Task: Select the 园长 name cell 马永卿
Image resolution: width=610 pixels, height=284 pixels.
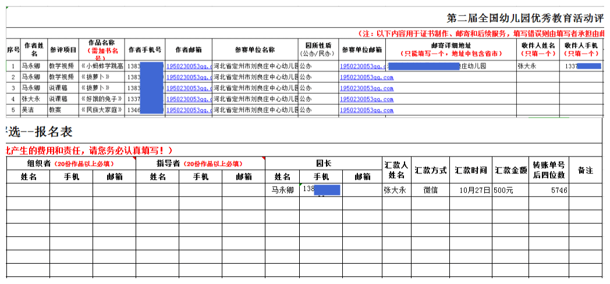Action: pyautogui.click(x=282, y=190)
